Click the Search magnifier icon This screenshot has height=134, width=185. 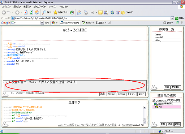click(x=44, y=12)
